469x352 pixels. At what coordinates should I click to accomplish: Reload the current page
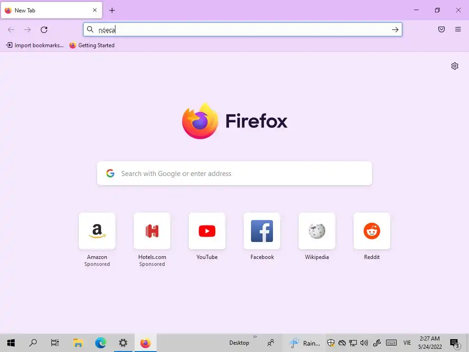[44, 30]
